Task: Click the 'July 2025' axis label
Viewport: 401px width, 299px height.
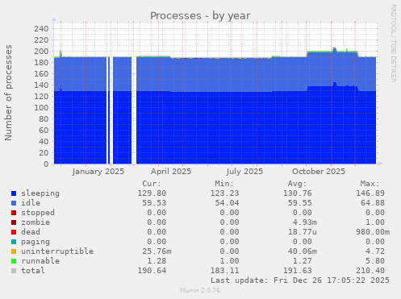Action: click(x=244, y=172)
